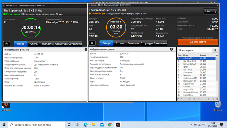Open Сателлиты tab in Superstack window
Viewport: 227px width, 128px height.
click(x=75, y=44)
